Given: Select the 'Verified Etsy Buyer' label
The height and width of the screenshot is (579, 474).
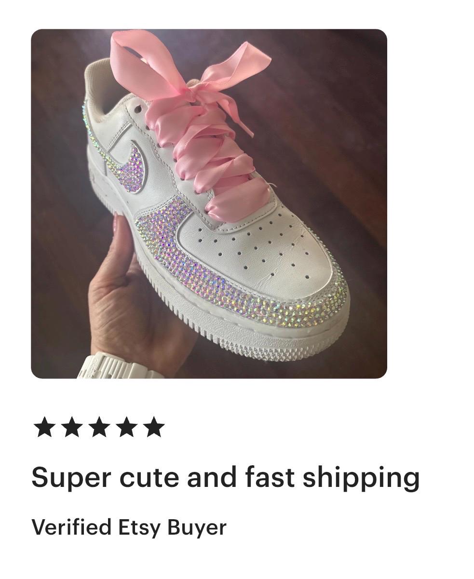Looking at the screenshot, I should click(x=129, y=527).
